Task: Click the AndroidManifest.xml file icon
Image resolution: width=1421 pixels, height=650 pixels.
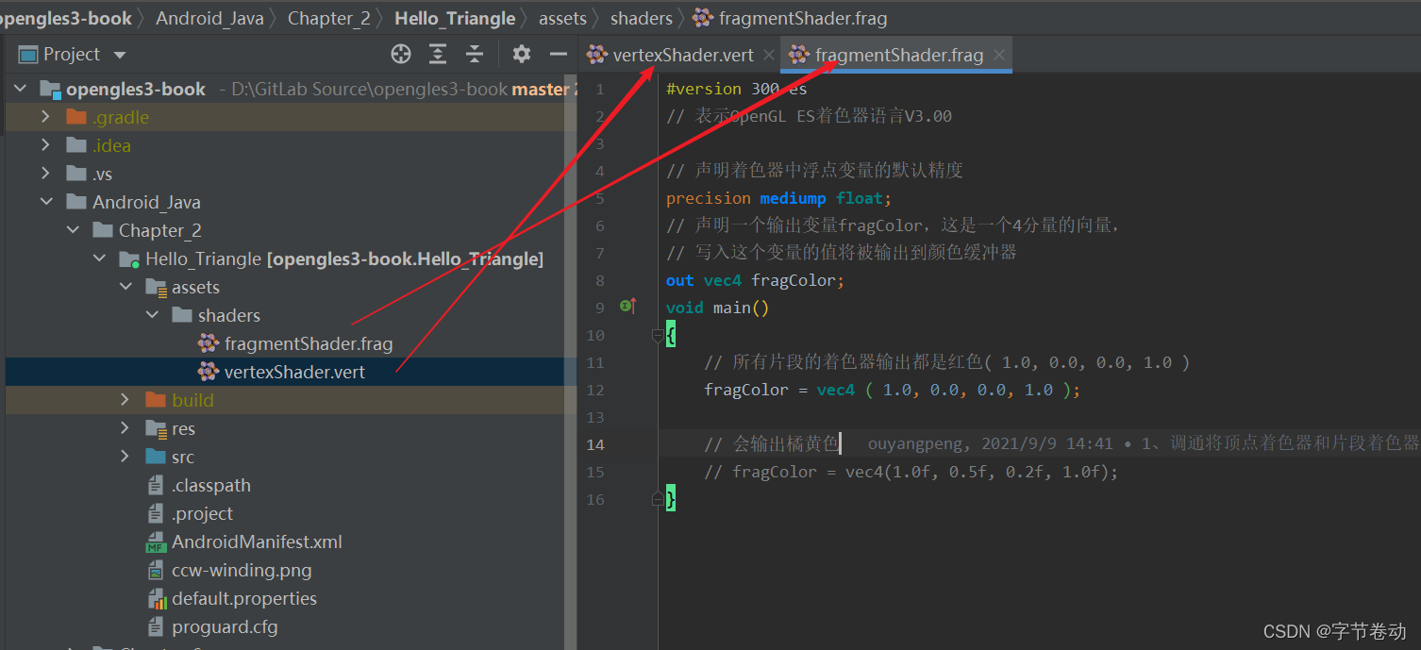Action: (x=156, y=542)
